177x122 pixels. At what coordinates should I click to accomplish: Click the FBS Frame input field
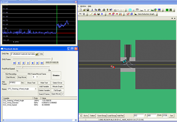point(14,82)
